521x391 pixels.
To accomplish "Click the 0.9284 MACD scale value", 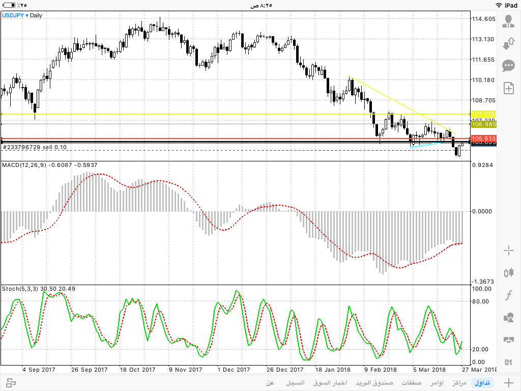I will click(x=482, y=165).
